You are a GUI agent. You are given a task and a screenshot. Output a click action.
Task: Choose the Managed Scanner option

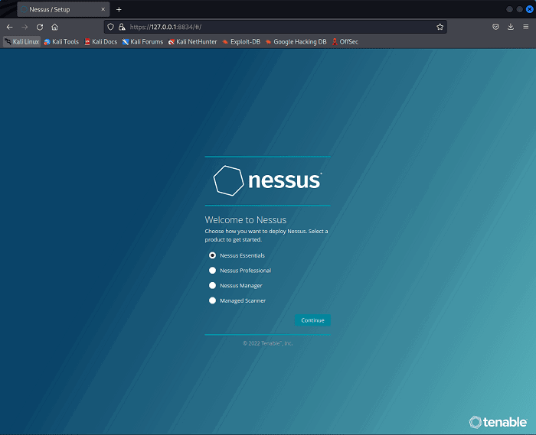click(x=212, y=300)
